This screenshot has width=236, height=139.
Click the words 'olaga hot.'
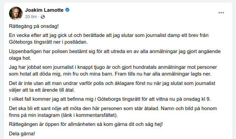(x=20, y=58)
